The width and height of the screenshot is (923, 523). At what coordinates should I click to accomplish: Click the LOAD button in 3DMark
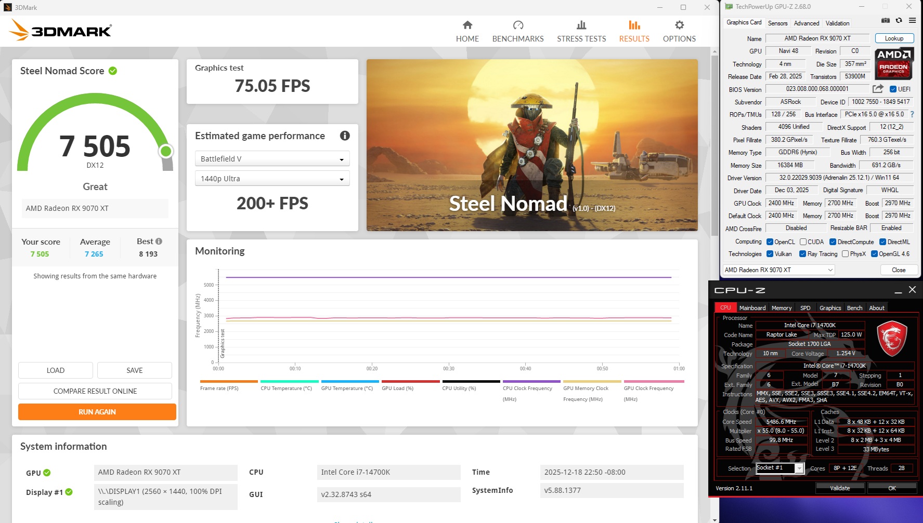click(56, 370)
